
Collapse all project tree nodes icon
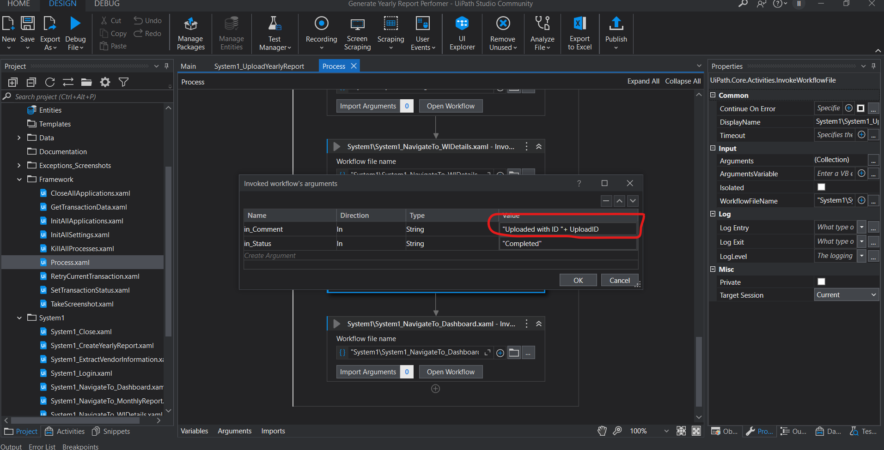point(31,82)
